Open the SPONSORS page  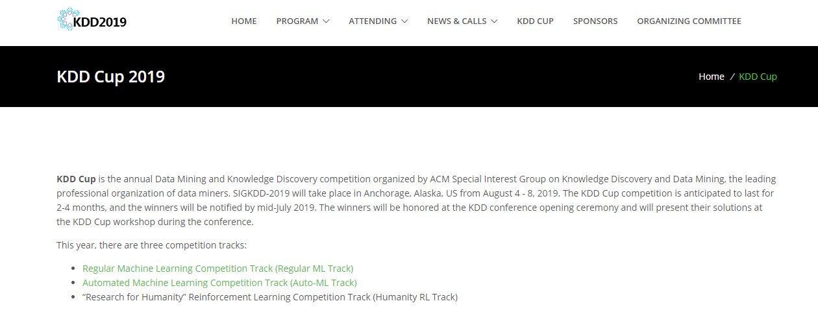[x=595, y=21]
